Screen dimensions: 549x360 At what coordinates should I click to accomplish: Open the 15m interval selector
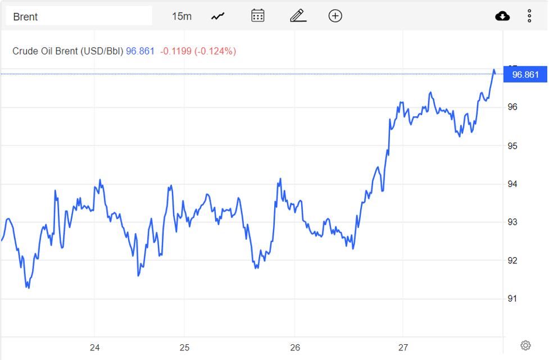pos(182,16)
